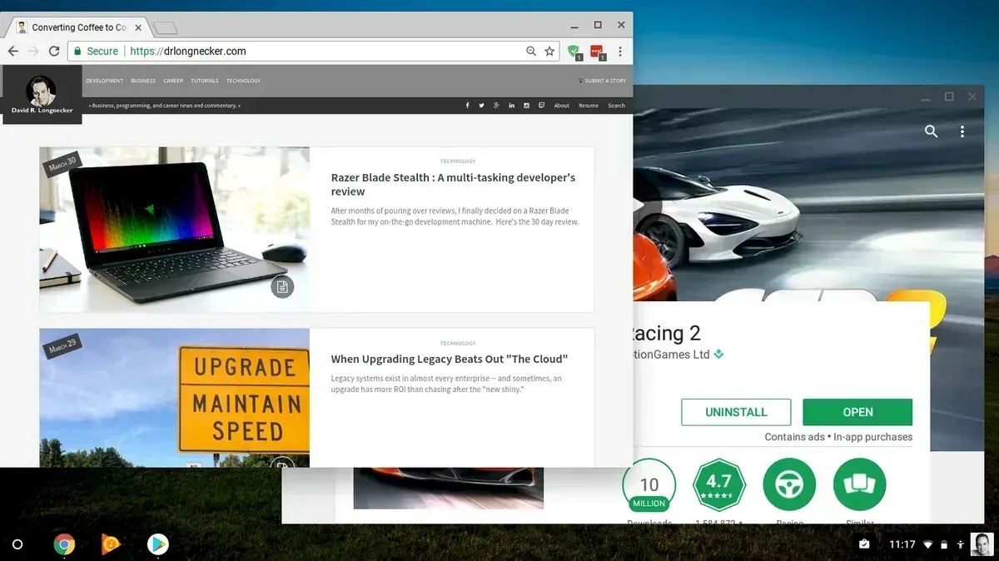Viewport: 999px width, 561px height.
Task: Open a new tab in Chrome
Action: click(166, 28)
